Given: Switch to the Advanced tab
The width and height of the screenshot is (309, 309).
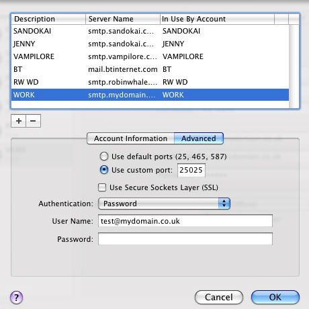Looking at the screenshot, I should tap(199, 138).
